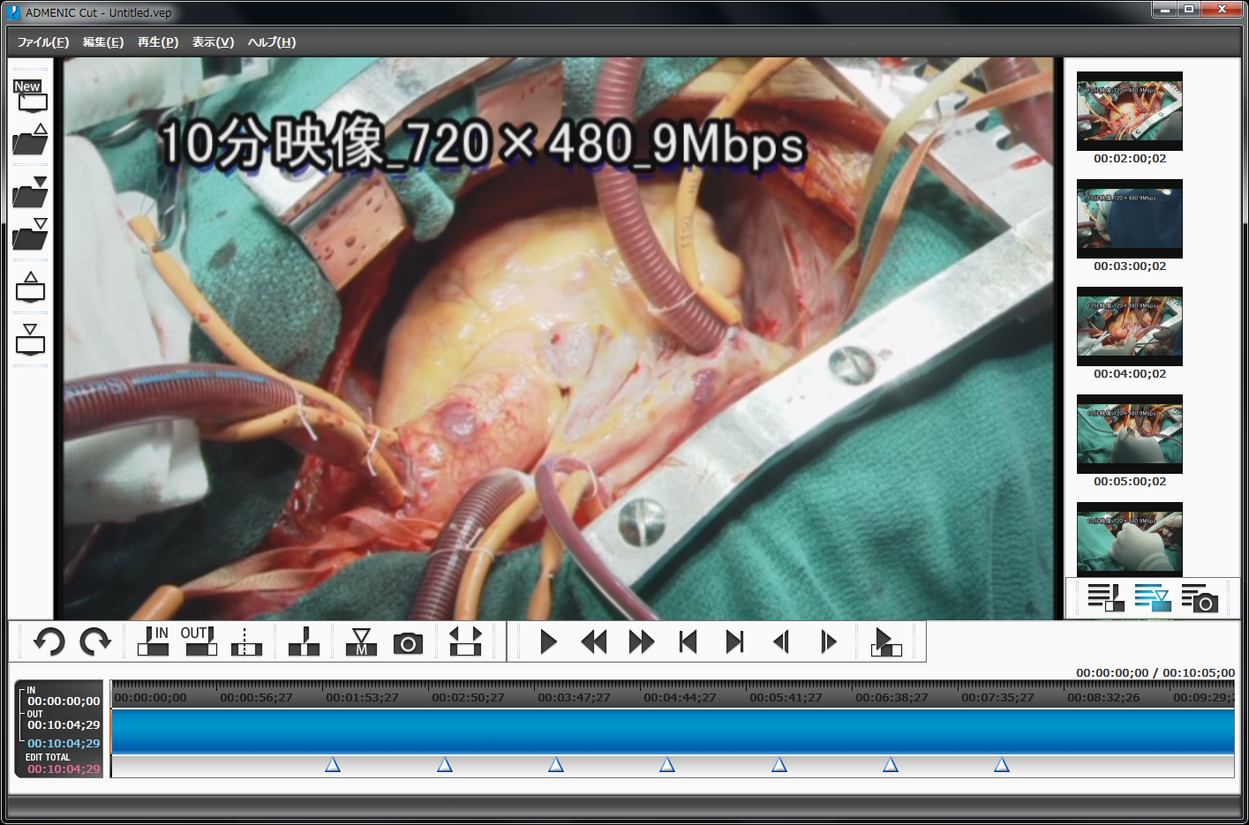Capture a snapshot with the camera icon
Viewport: 1249px width, 825px height.
pos(408,643)
